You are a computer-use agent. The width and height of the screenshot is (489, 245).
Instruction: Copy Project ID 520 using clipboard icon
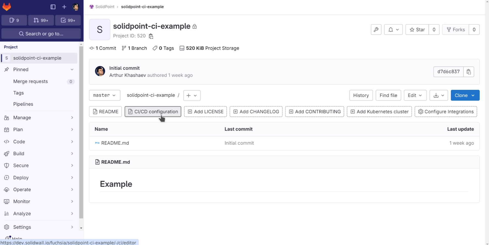pyautogui.click(x=151, y=36)
